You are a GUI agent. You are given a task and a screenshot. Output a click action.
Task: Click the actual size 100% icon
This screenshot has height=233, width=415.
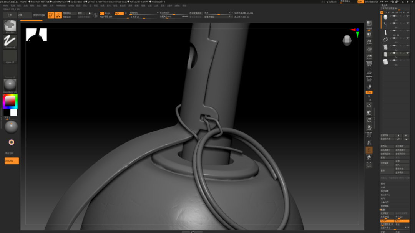pyautogui.click(x=369, y=49)
